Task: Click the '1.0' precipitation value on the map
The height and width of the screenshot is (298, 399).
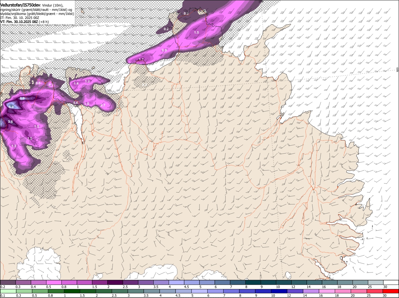Action: coord(87,104)
